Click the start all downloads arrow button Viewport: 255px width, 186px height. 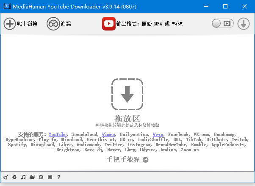point(244,24)
